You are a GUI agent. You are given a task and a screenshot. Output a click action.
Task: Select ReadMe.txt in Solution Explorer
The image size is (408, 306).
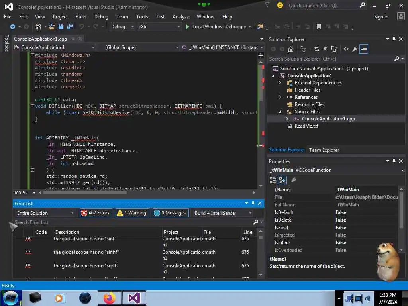(x=306, y=126)
